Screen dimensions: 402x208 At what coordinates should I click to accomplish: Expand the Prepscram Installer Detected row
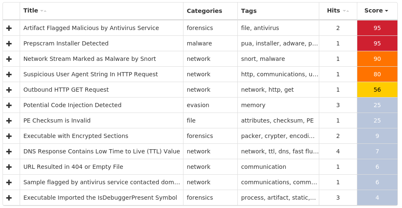[9, 43]
